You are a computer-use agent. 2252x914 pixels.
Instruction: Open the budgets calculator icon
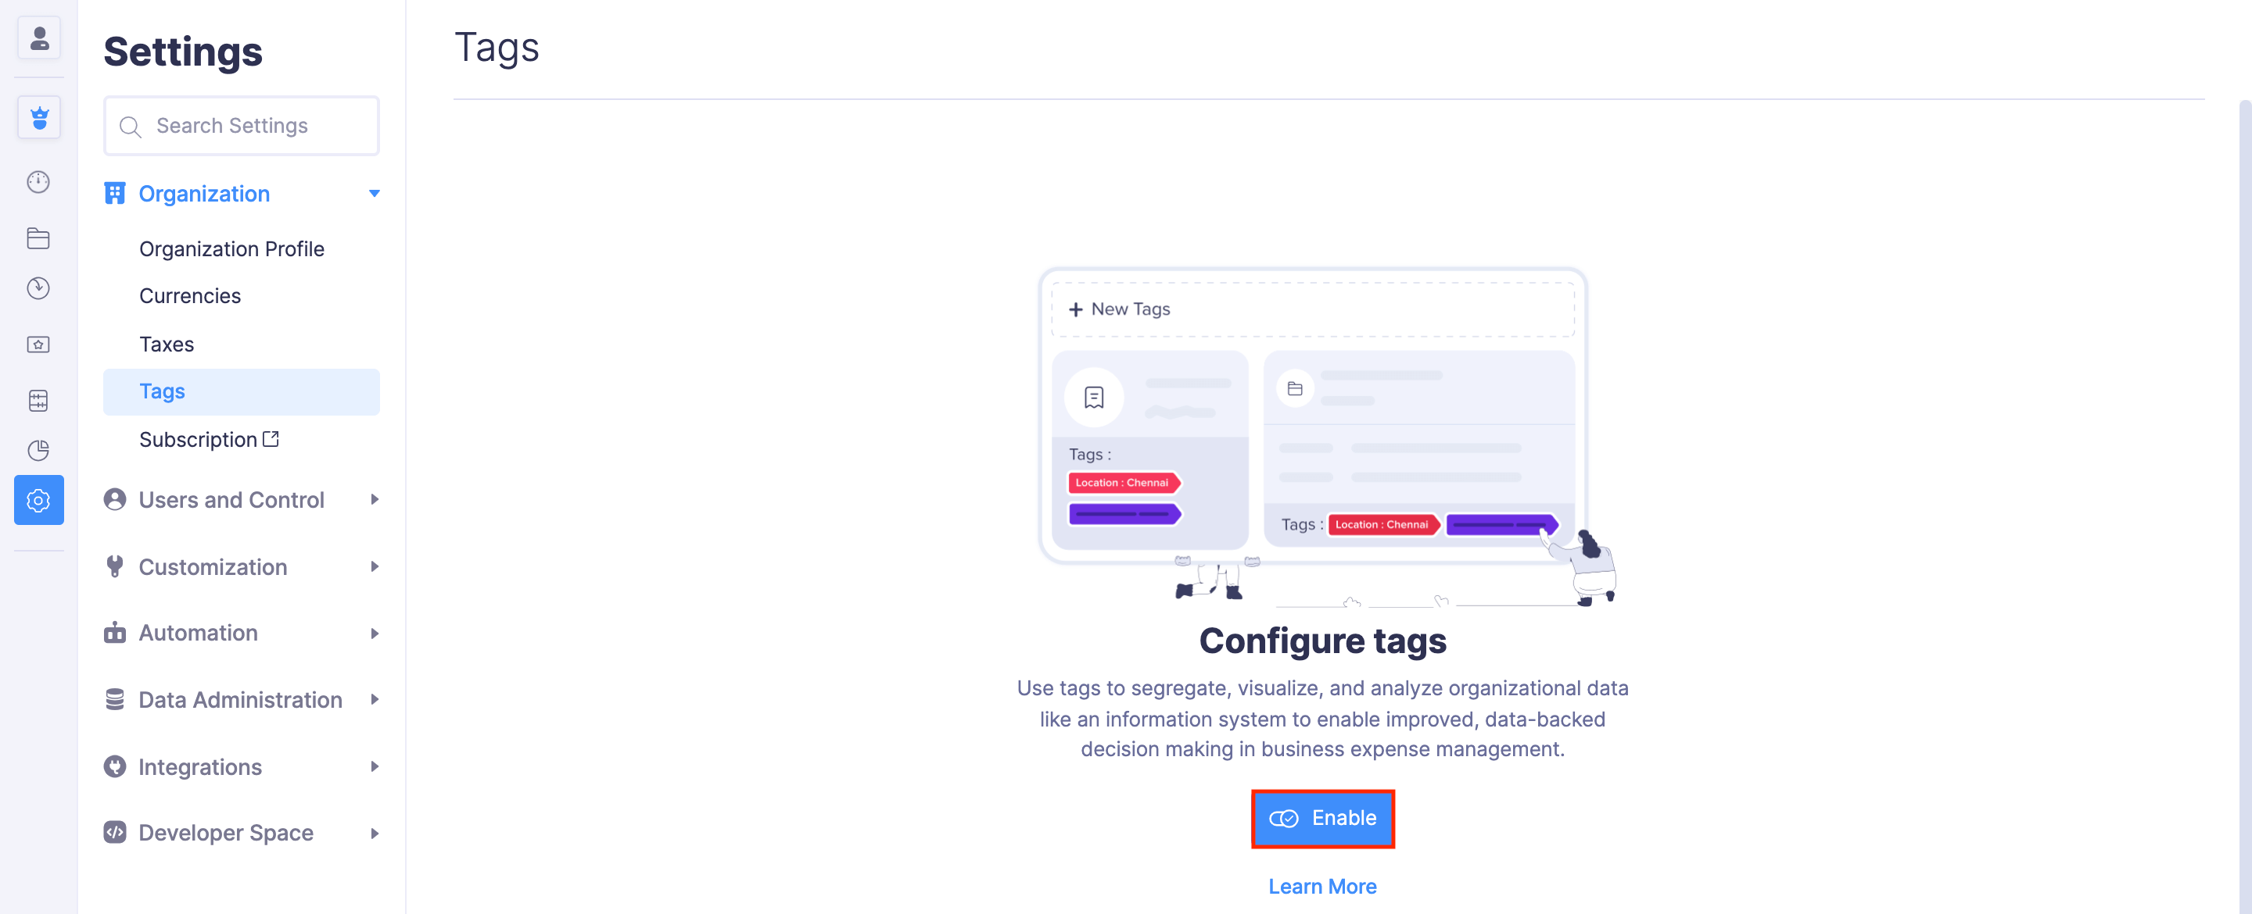pos(38,400)
